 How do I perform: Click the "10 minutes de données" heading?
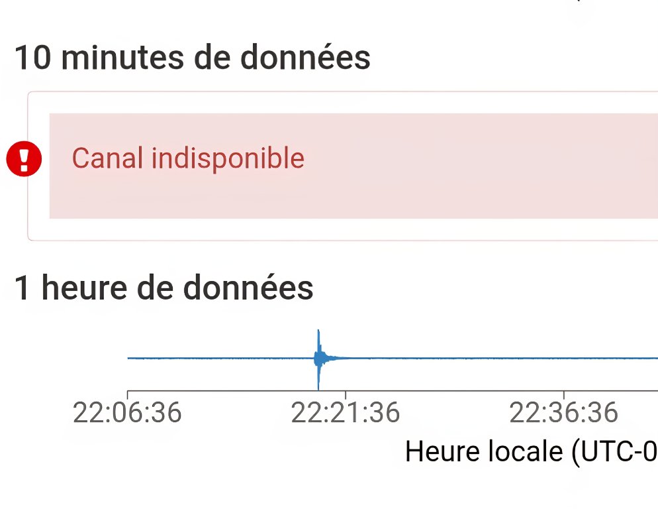(192, 58)
